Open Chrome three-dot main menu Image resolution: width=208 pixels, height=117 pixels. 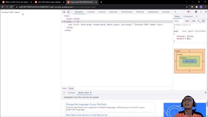[x=205, y=7]
